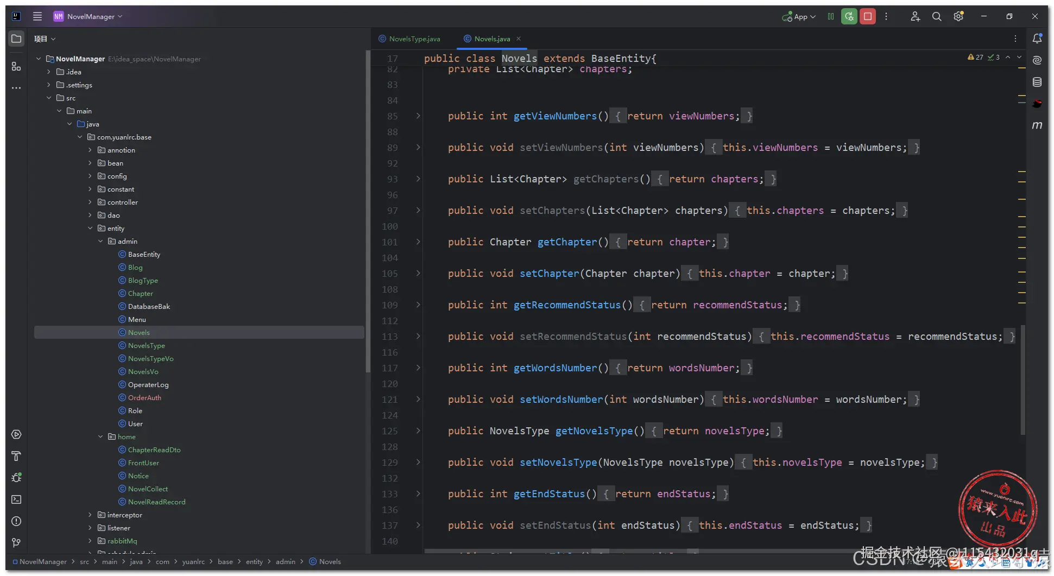The image size is (1054, 576).
Task: Open the App run configuration dropdown
Action: [799, 17]
